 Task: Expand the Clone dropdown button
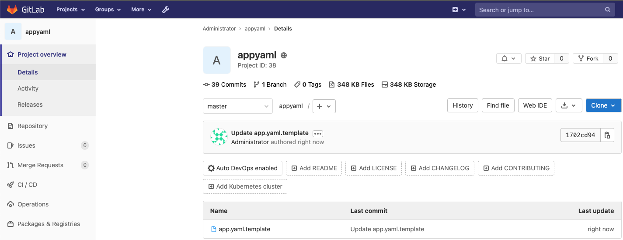(x=603, y=105)
